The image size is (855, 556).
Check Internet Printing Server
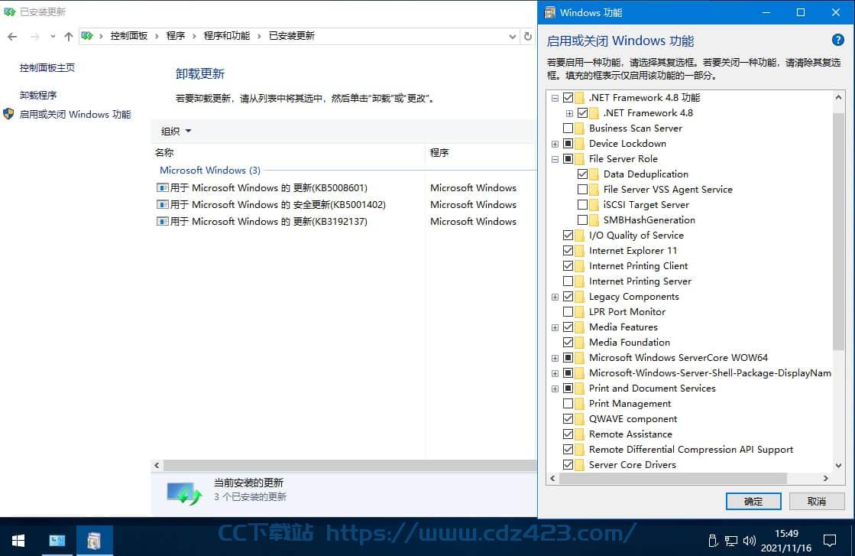(568, 281)
